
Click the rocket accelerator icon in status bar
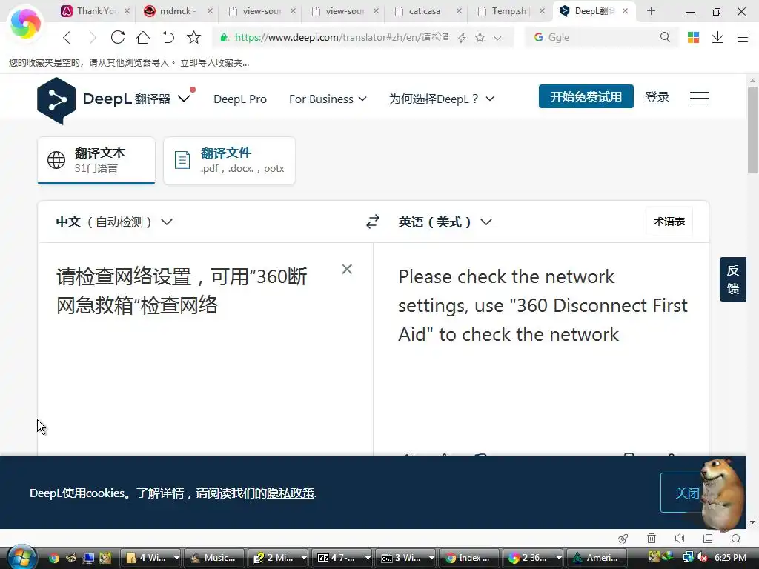(623, 539)
